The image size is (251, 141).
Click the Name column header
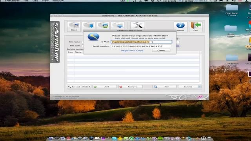coord(78,52)
